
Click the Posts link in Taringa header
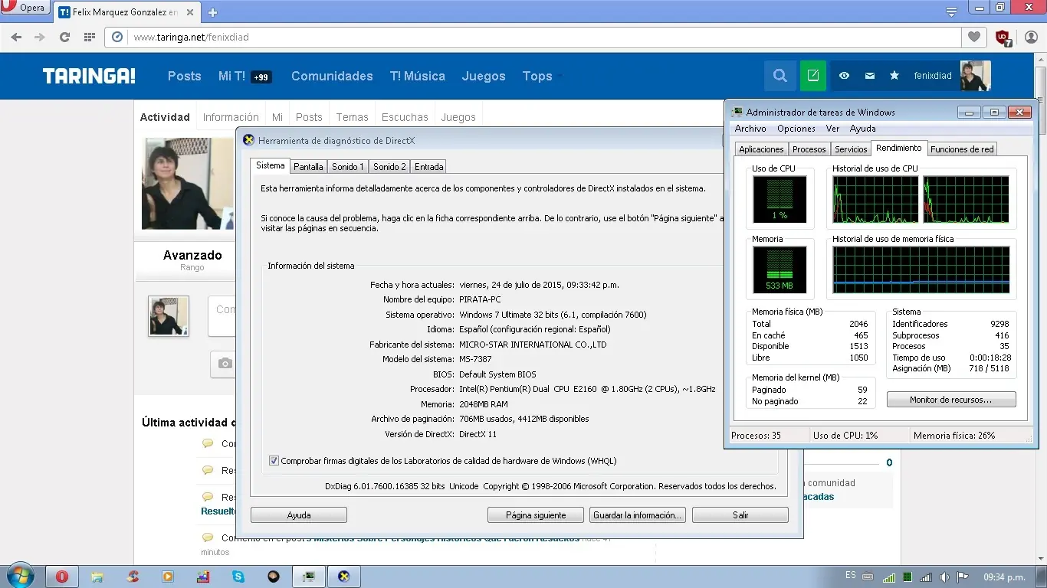185,76
